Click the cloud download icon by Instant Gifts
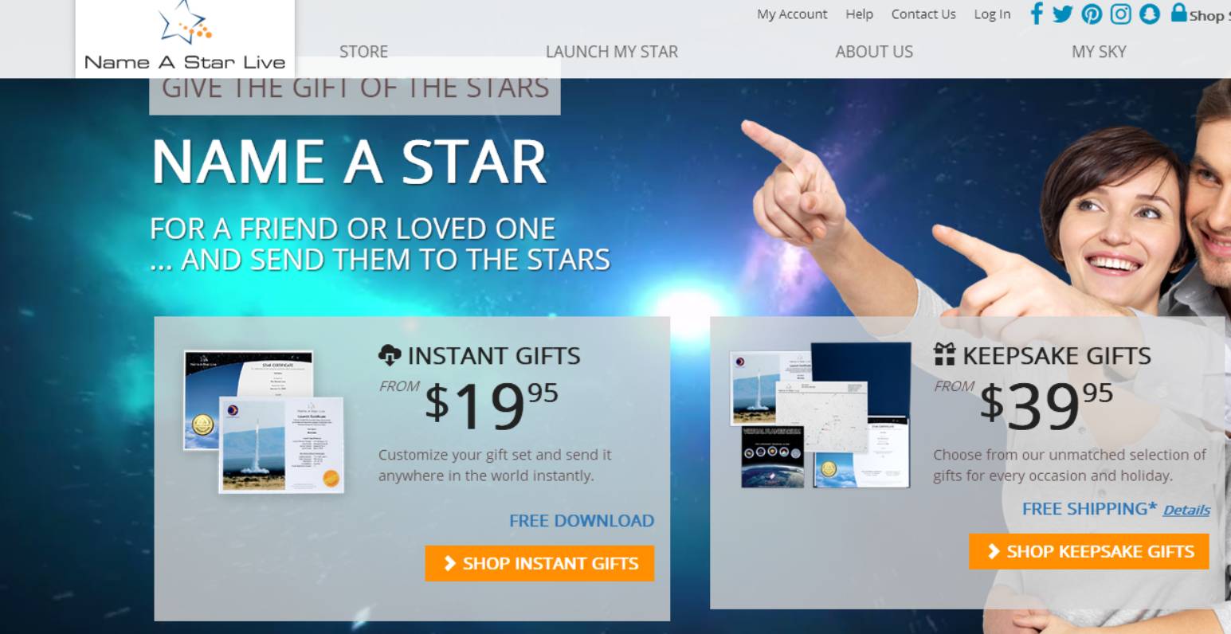 (390, 354)
